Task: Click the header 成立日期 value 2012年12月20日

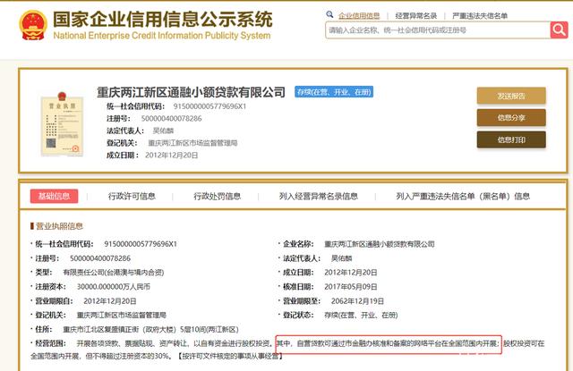Action: click(171, 156)
